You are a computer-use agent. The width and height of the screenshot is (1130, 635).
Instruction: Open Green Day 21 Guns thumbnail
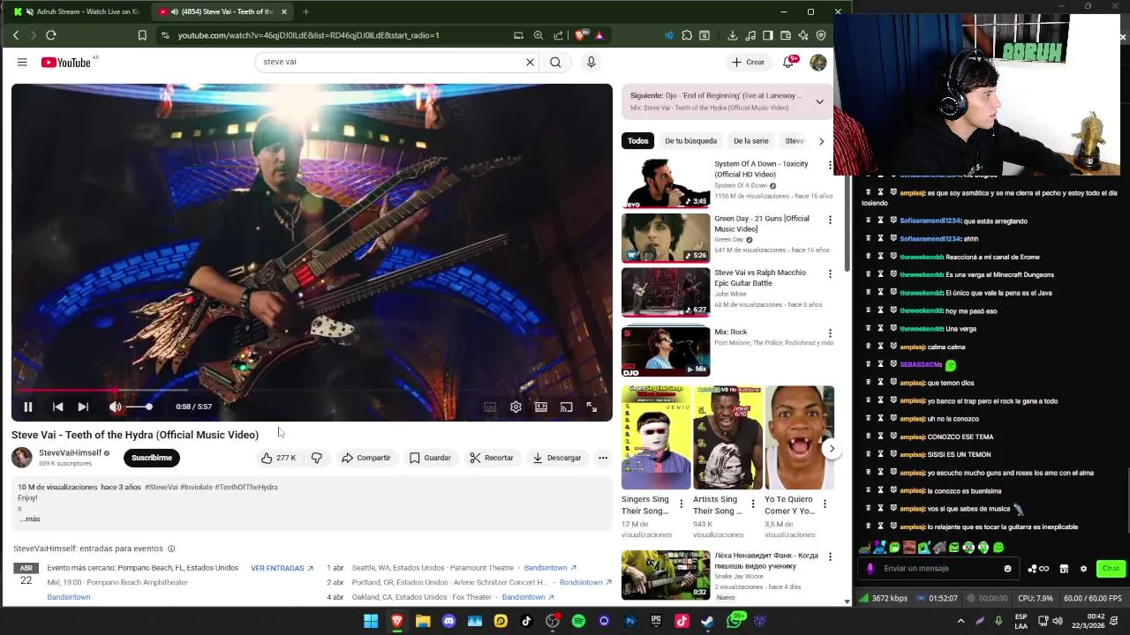666,238
